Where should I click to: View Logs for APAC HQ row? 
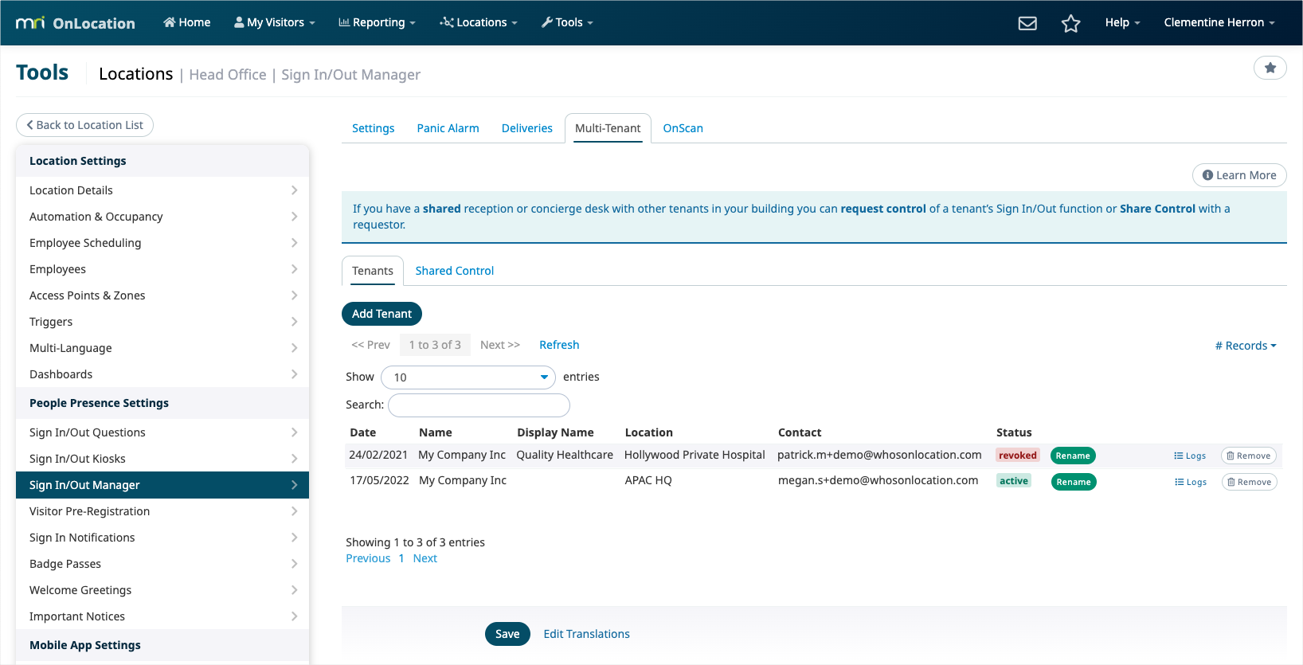pos(1191,482)
